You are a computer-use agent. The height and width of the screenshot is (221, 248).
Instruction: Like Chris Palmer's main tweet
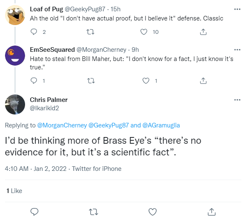pyautogui.click(x=152, y=212)
